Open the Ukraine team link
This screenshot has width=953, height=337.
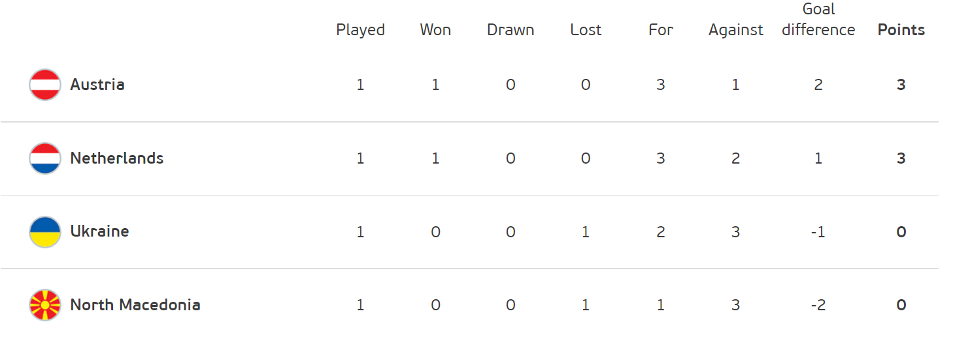(x=99, y=231)
